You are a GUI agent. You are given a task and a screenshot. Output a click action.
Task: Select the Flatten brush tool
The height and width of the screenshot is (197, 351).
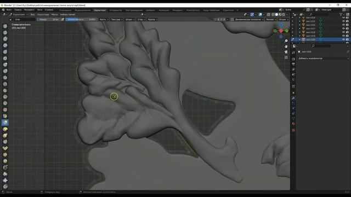5,90
